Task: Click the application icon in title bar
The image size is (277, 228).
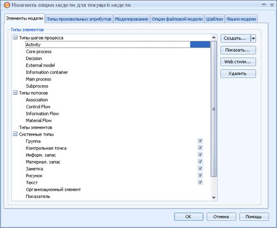Action: 7,5
